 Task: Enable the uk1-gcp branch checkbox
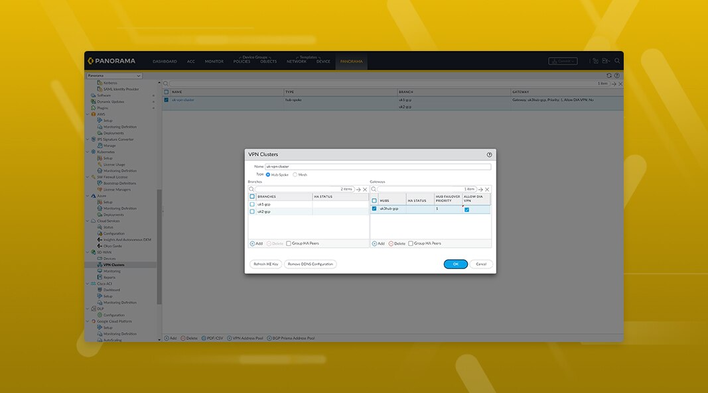pyautogui.click(x=252, y=203)
